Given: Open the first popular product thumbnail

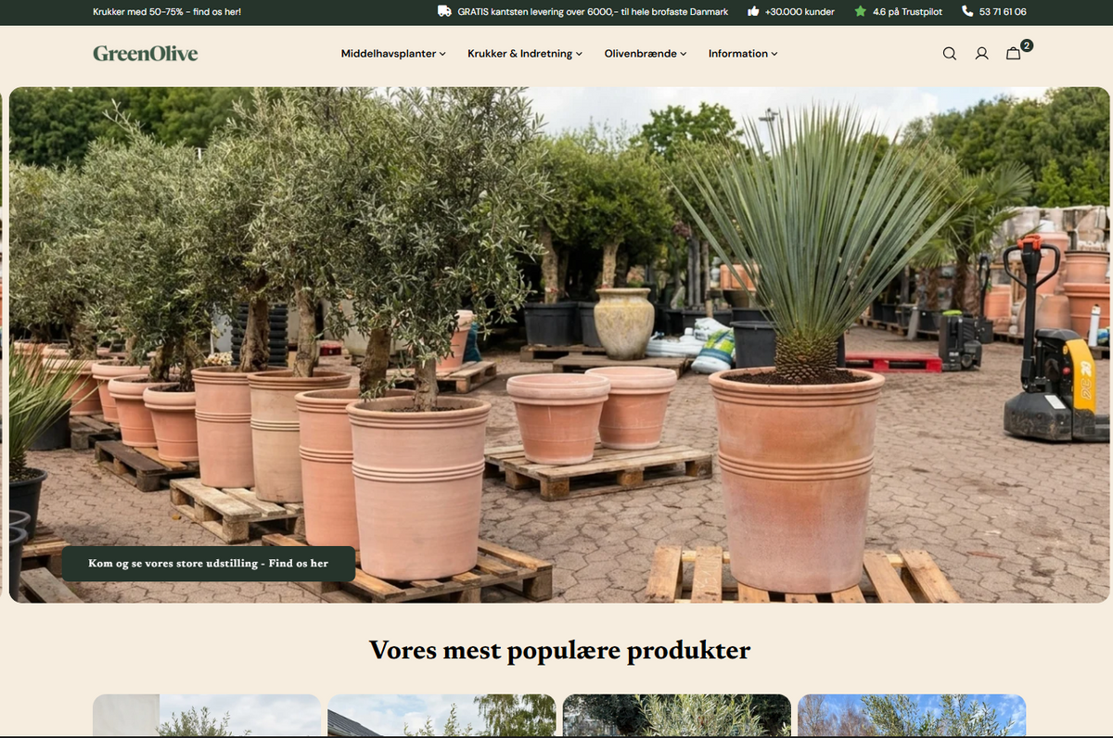Looking at the screenshot, I should tap(207, 716).
